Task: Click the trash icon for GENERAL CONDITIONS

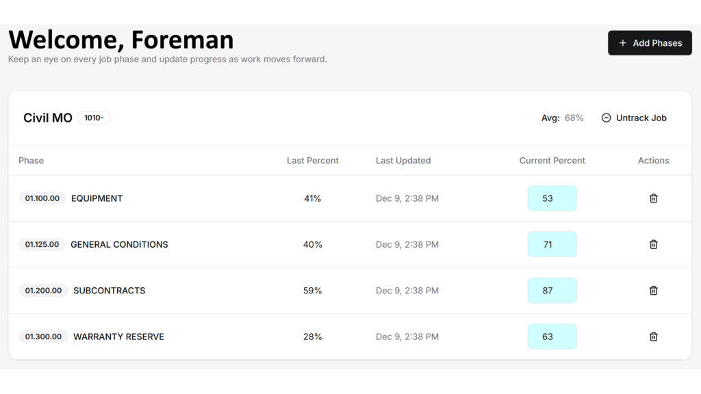Action: tap(653, 244)
